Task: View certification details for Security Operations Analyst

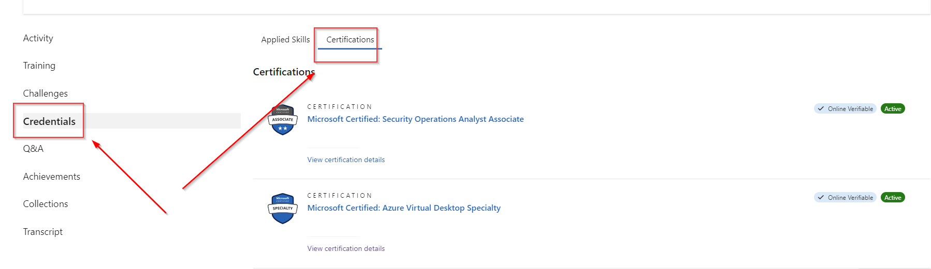Action: 346,160
